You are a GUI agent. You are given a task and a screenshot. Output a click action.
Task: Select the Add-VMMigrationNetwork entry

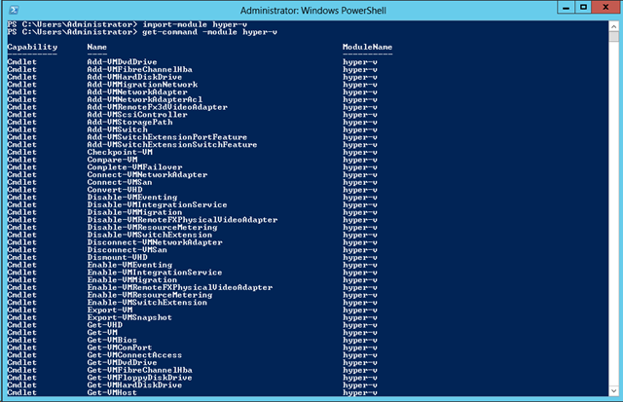click(x=142, y=85)
